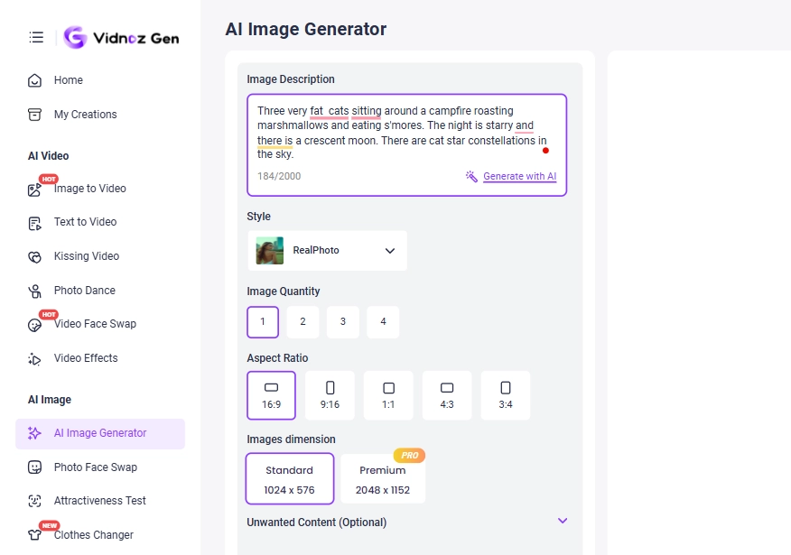The height and width of the screenshot is (555, 791).
Task: Open the Home page icon
Action: click(35, 80)
